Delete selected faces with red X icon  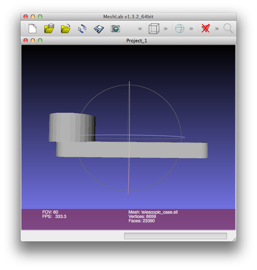206,29
